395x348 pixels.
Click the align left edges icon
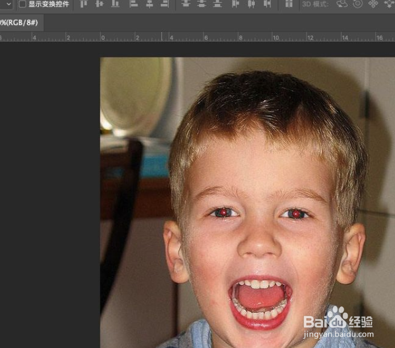pyautogui.click(x=133, y=3)
